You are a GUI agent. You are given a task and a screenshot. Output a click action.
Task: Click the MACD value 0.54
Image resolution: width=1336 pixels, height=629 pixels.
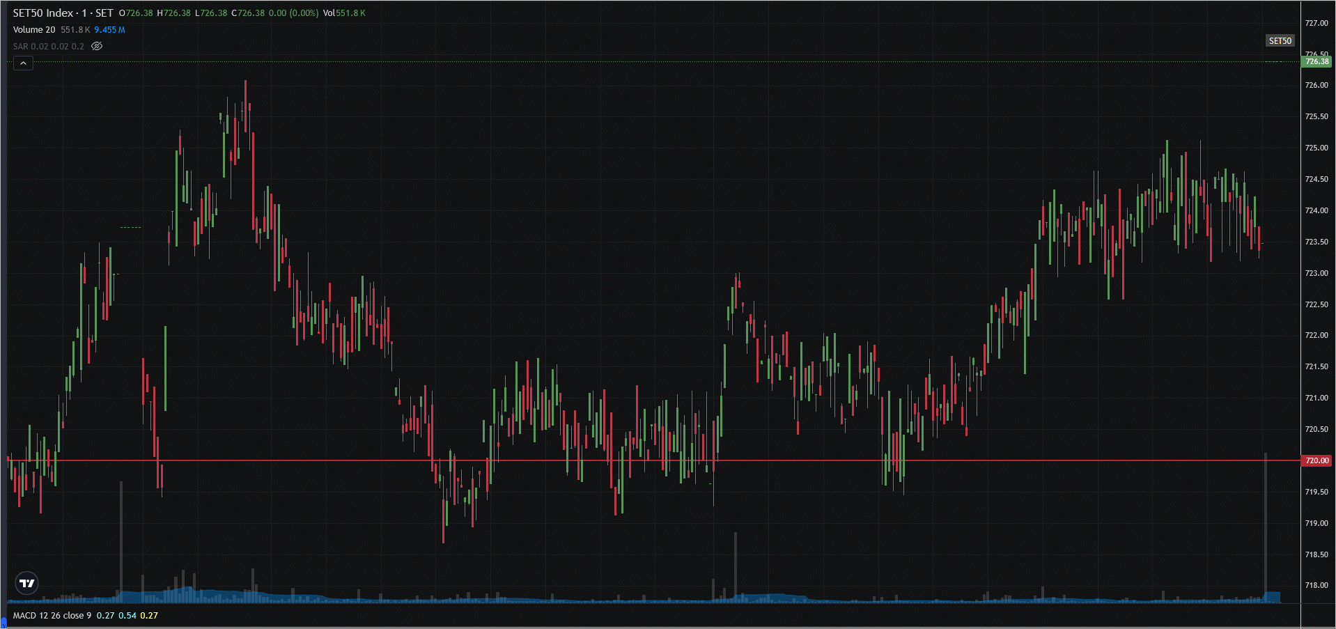[x=127, y=616]
